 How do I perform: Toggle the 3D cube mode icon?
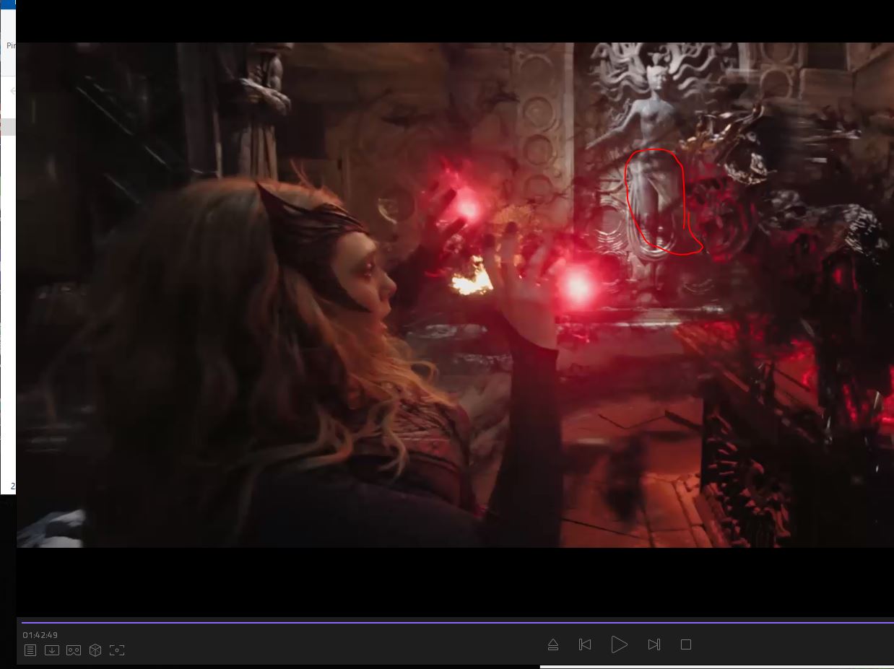click(x=95, y=650)
